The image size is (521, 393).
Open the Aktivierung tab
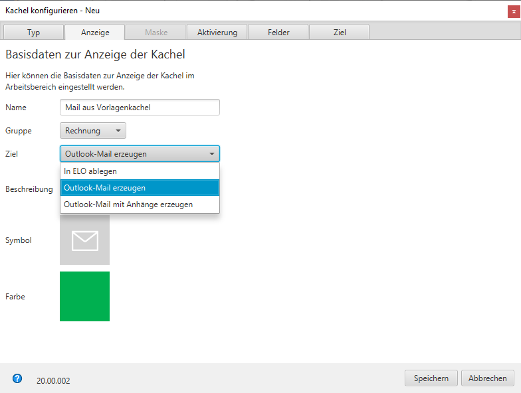(217, 32)
